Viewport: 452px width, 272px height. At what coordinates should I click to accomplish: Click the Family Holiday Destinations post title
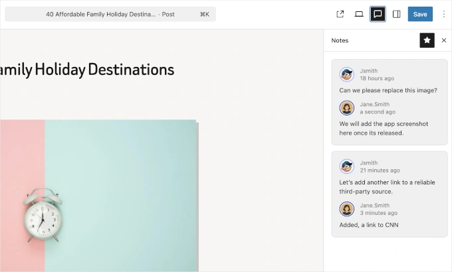pos(87,69)
